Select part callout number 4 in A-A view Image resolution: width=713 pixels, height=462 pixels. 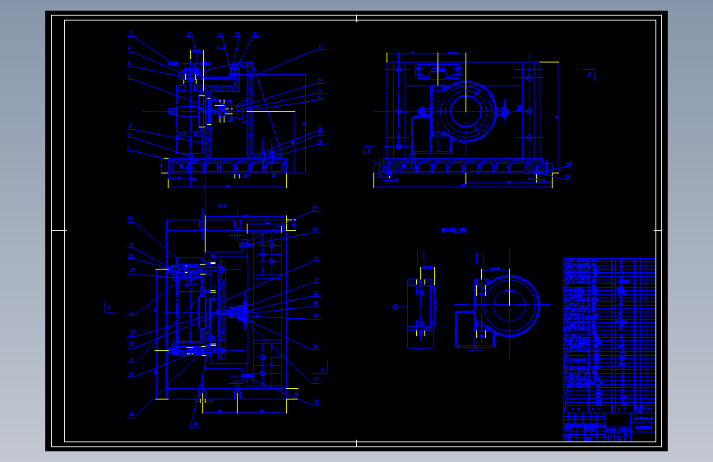tap(129, 77)
